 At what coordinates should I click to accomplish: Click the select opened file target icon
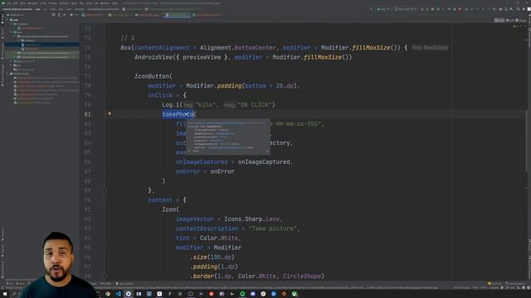pyautogui.click(x=53, y=15)
